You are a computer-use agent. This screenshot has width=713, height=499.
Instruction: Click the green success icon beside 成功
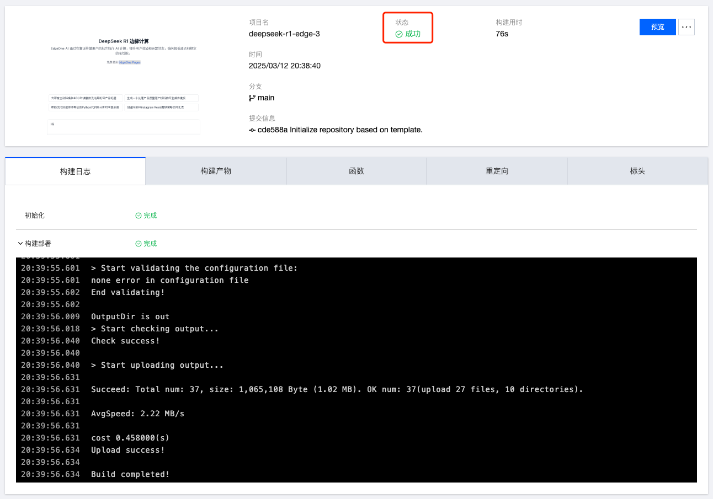pos(399,34)
